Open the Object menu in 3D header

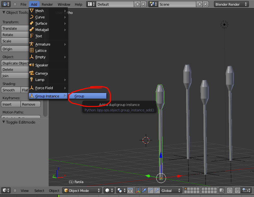click(x=54, y=190)
